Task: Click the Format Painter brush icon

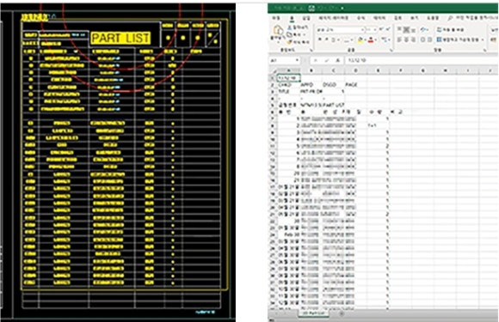Action: (290, 42)
